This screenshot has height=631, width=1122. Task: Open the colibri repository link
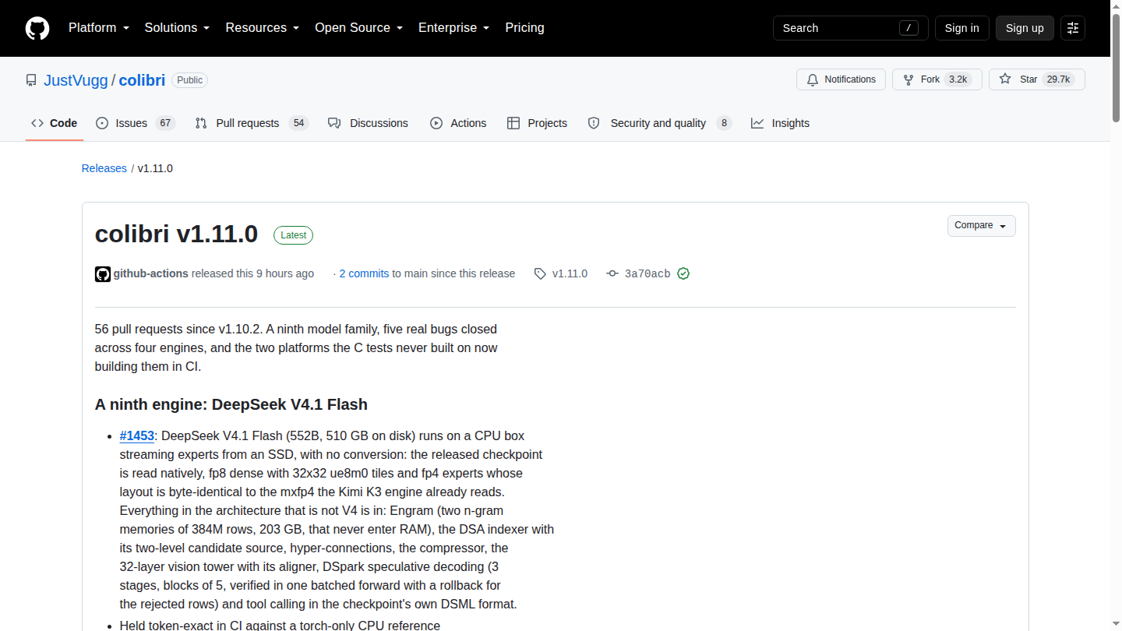point(142,80)
